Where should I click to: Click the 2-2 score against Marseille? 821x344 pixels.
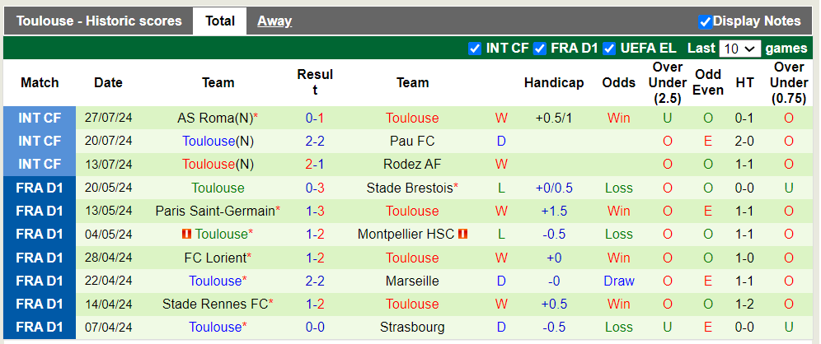314,281
